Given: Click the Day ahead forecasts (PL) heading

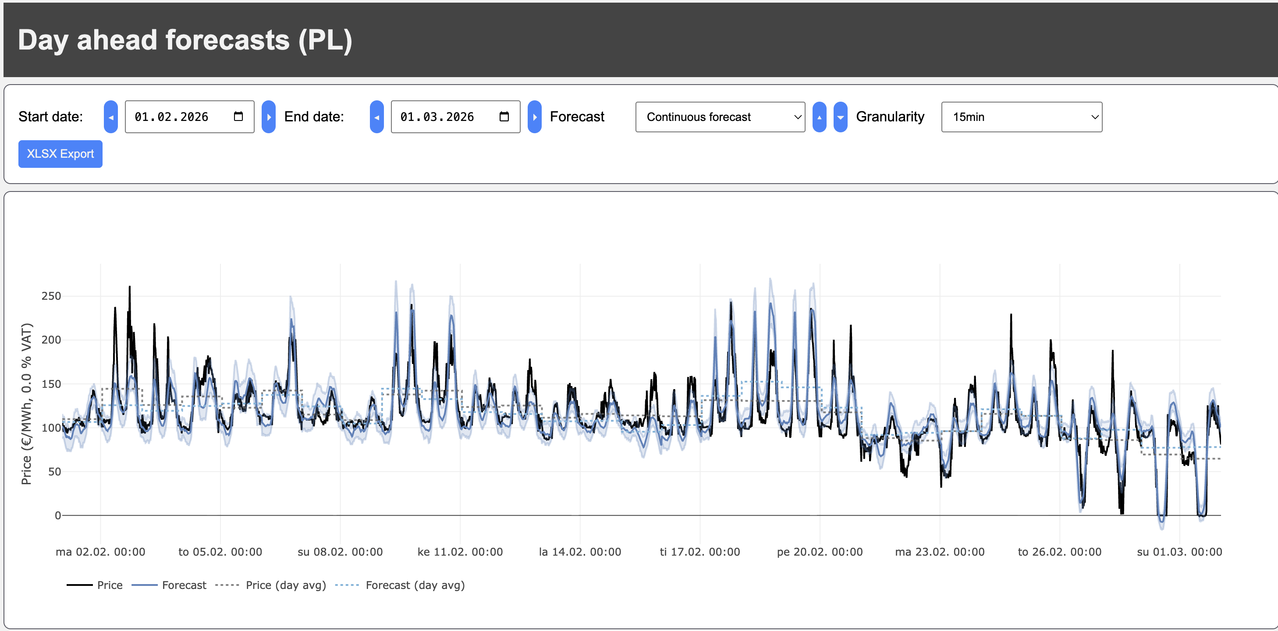Looking at the screenshot, I should [185, 40].
